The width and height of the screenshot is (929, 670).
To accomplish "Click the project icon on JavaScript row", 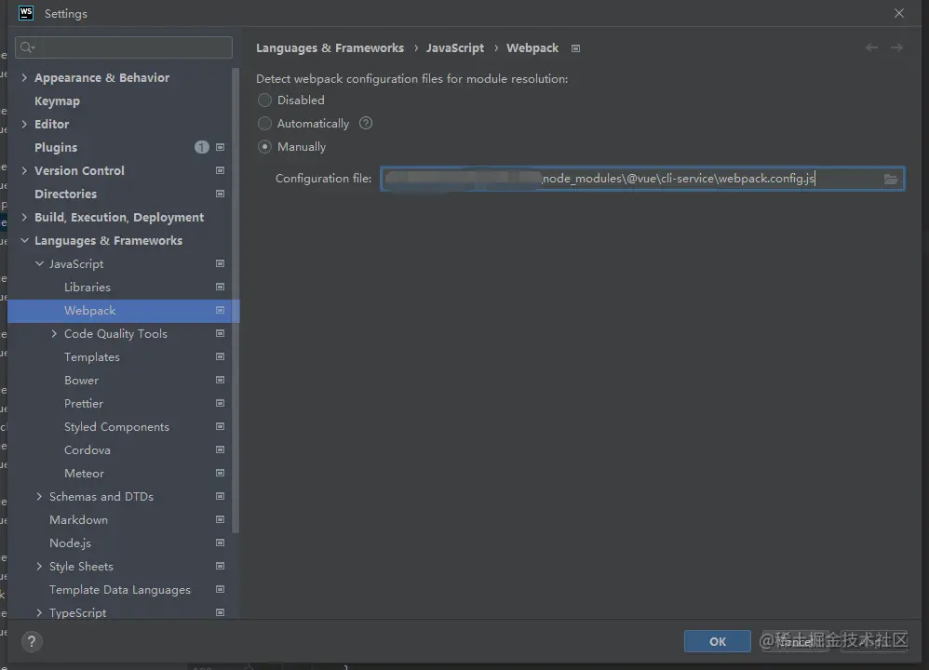I will (220, 263).
